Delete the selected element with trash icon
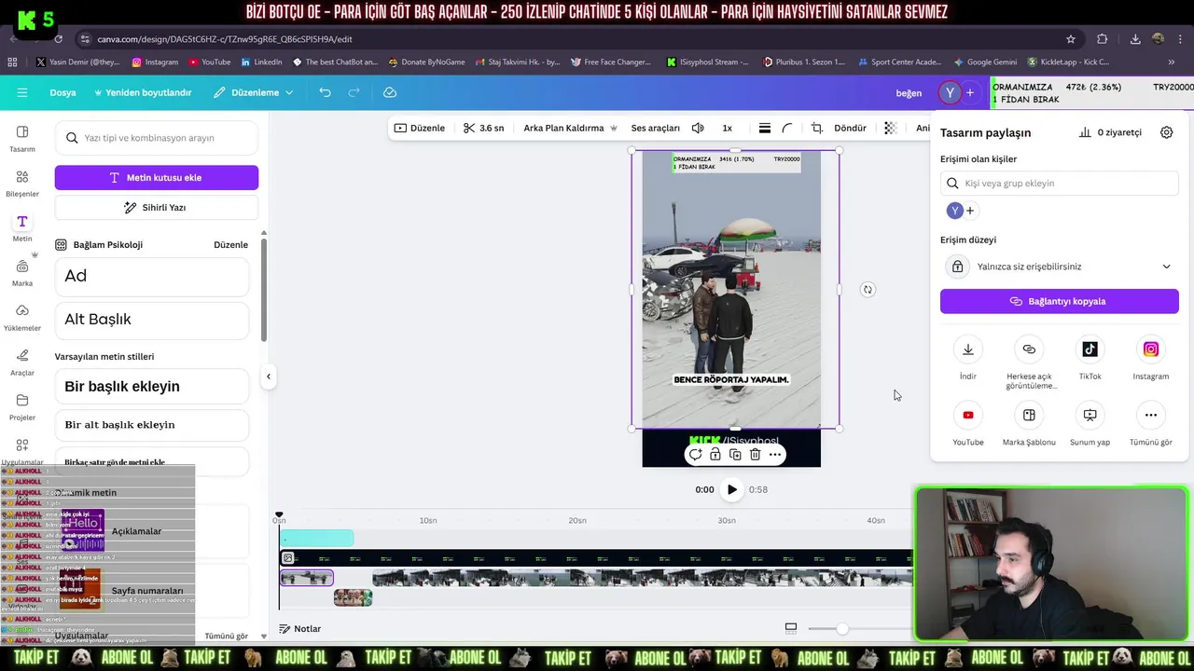 [755, 455]
